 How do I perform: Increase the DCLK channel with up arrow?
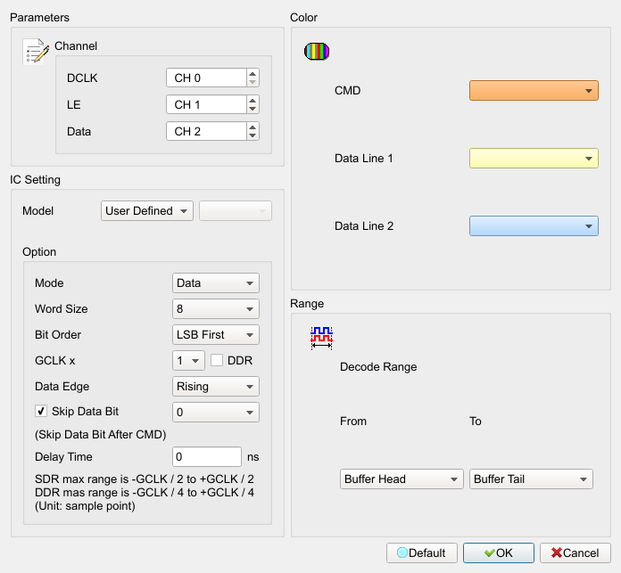(253, 73)
